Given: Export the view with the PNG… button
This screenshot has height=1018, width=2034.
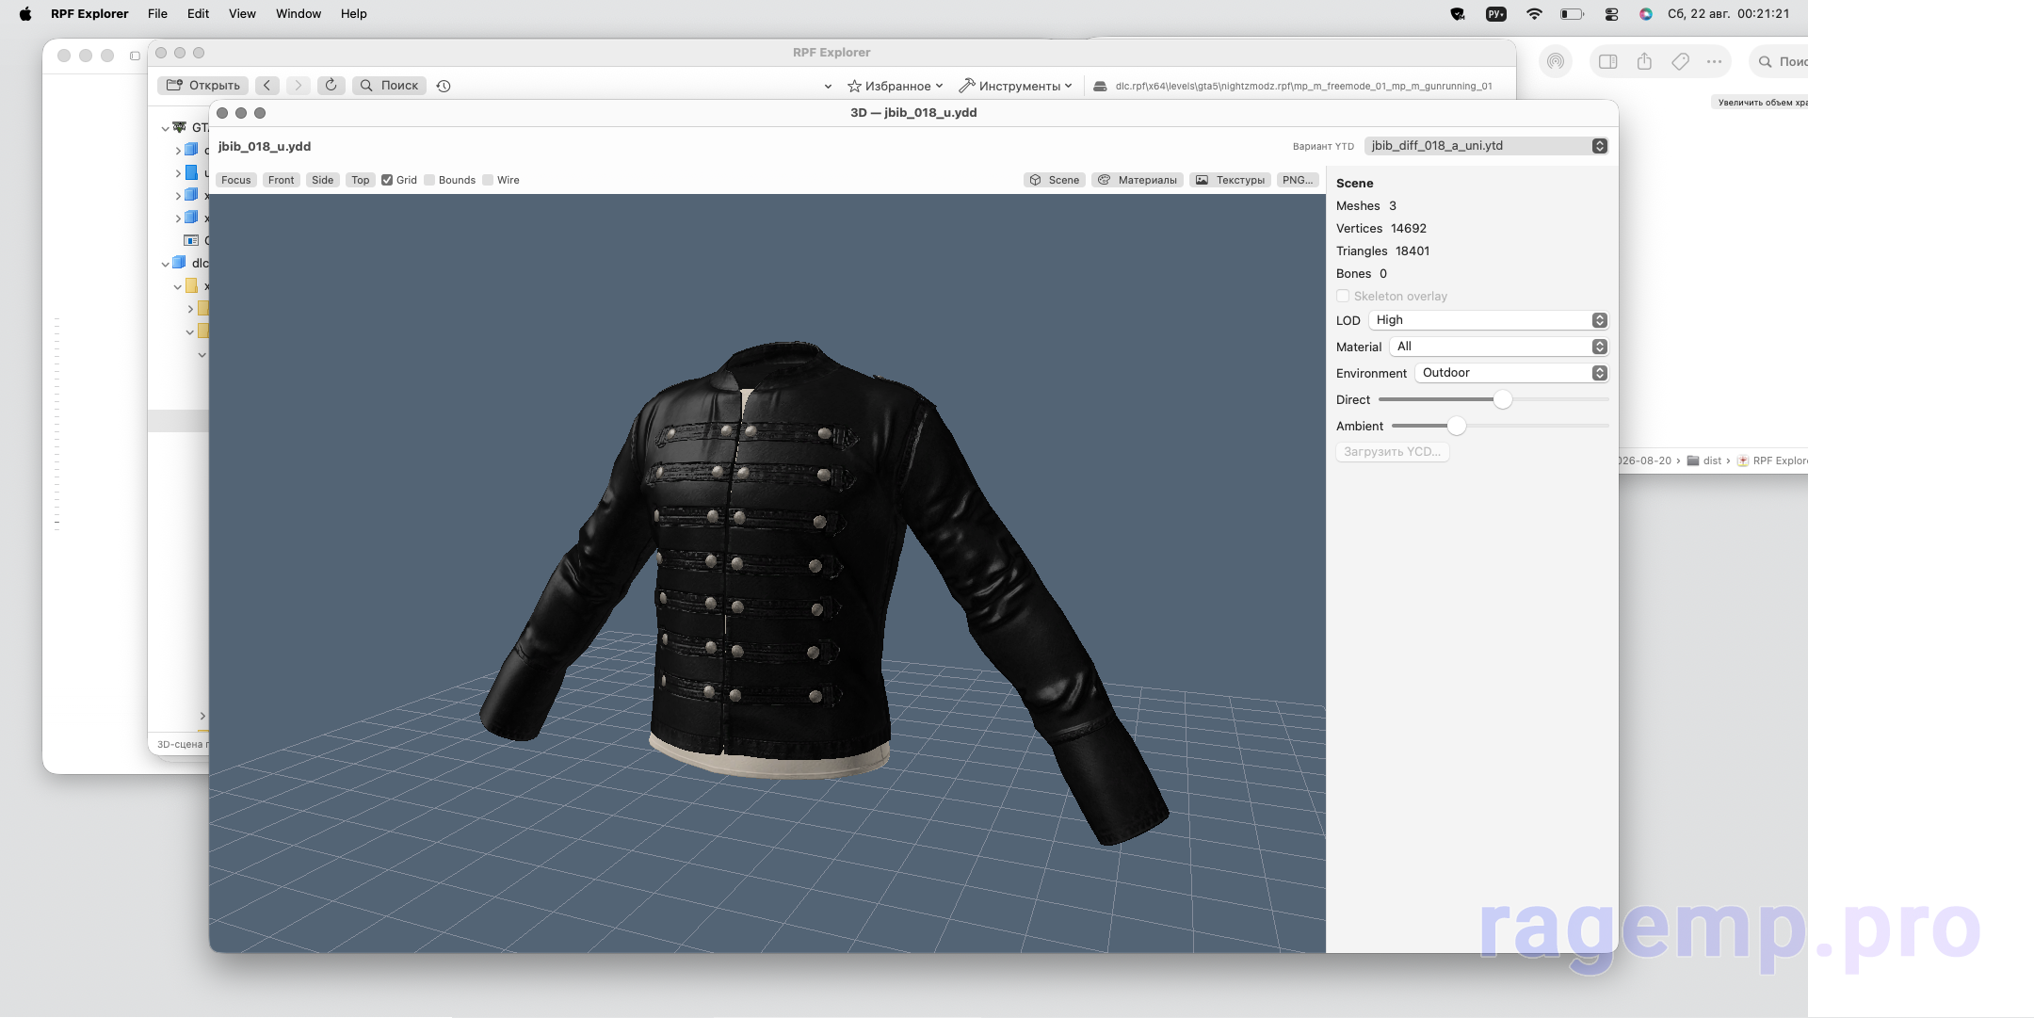Looking at the screenshot, I should tap(1298, 180).
